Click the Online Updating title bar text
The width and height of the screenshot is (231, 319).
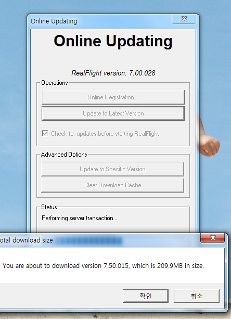[x=54, y=21]
